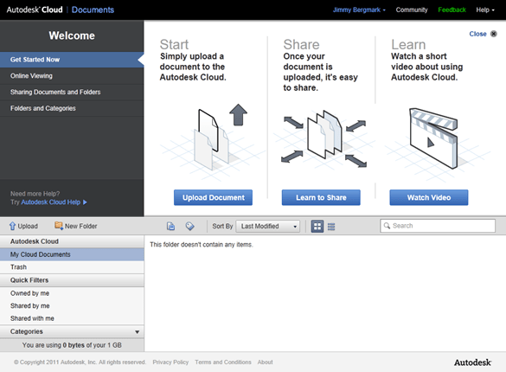Expand the Categories section arrow
Viewport: 506px width, 372px height.
pos(138,332)
